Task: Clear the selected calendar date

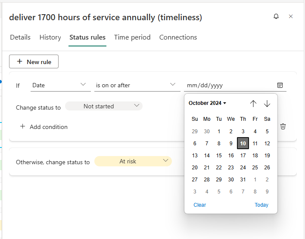Action: click(200, 205)
